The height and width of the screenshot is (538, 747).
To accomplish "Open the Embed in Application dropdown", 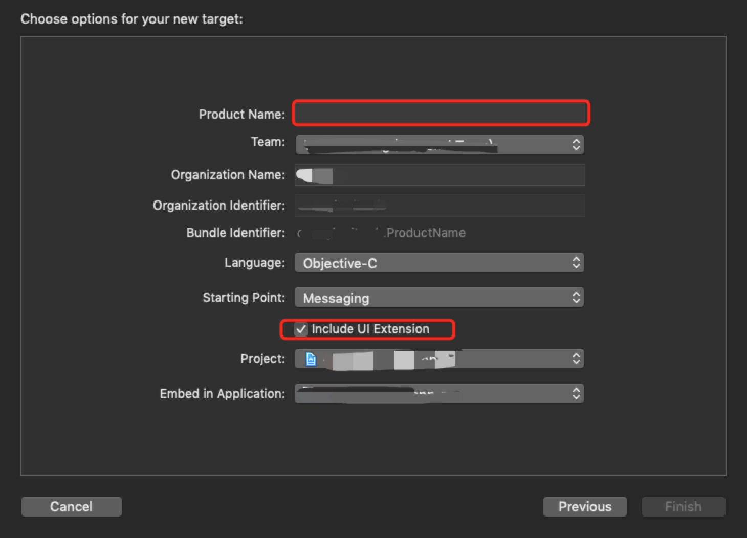I will click(440, 394).
